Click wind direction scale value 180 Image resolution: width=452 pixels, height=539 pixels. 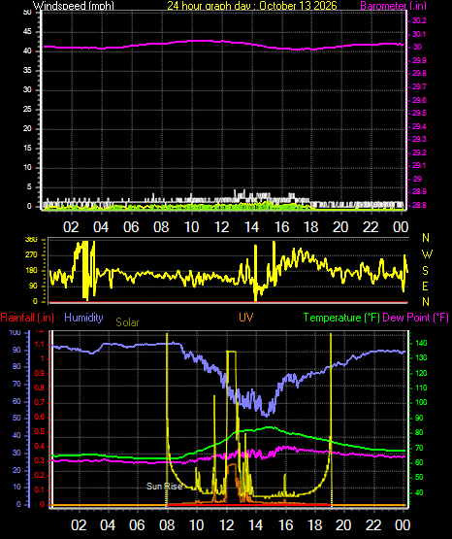tap(32, 271)
